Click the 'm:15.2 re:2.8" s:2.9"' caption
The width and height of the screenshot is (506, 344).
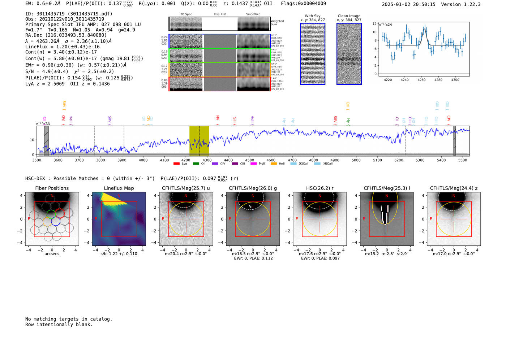pos(387,254)
